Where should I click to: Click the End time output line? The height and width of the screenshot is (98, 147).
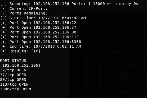coord(41,46)
